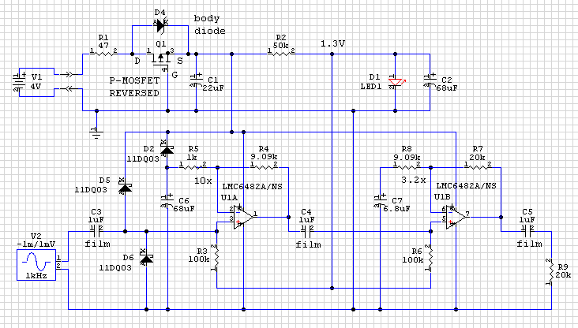Click the MOSFET source label S

[180, 61]
